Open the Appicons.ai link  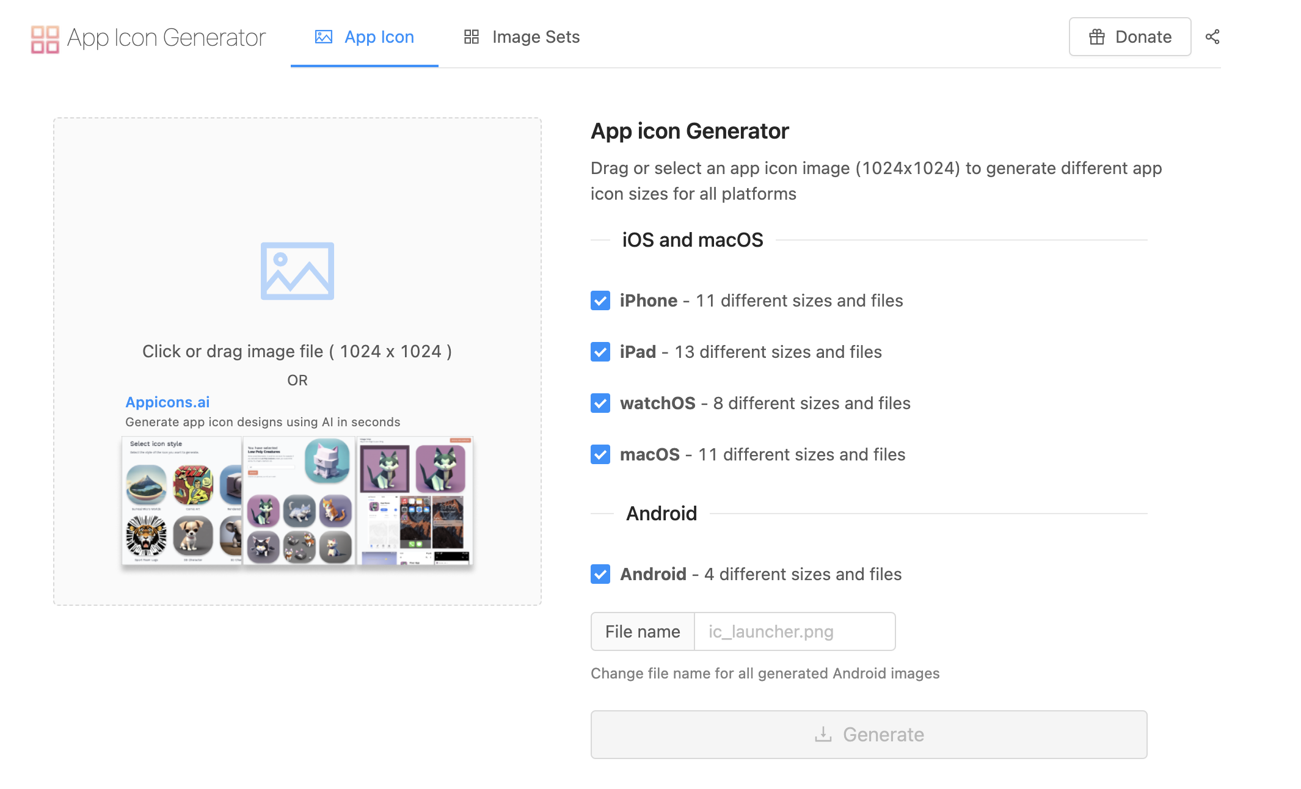coord(167,402)
